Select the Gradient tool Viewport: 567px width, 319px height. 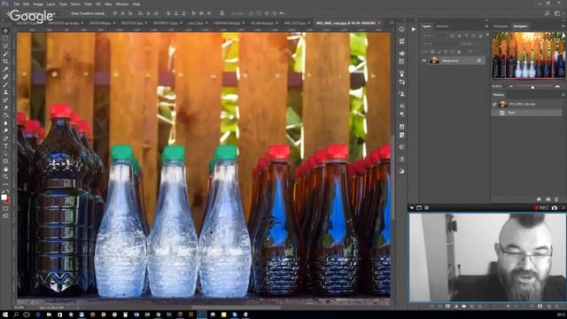(5, 115)
